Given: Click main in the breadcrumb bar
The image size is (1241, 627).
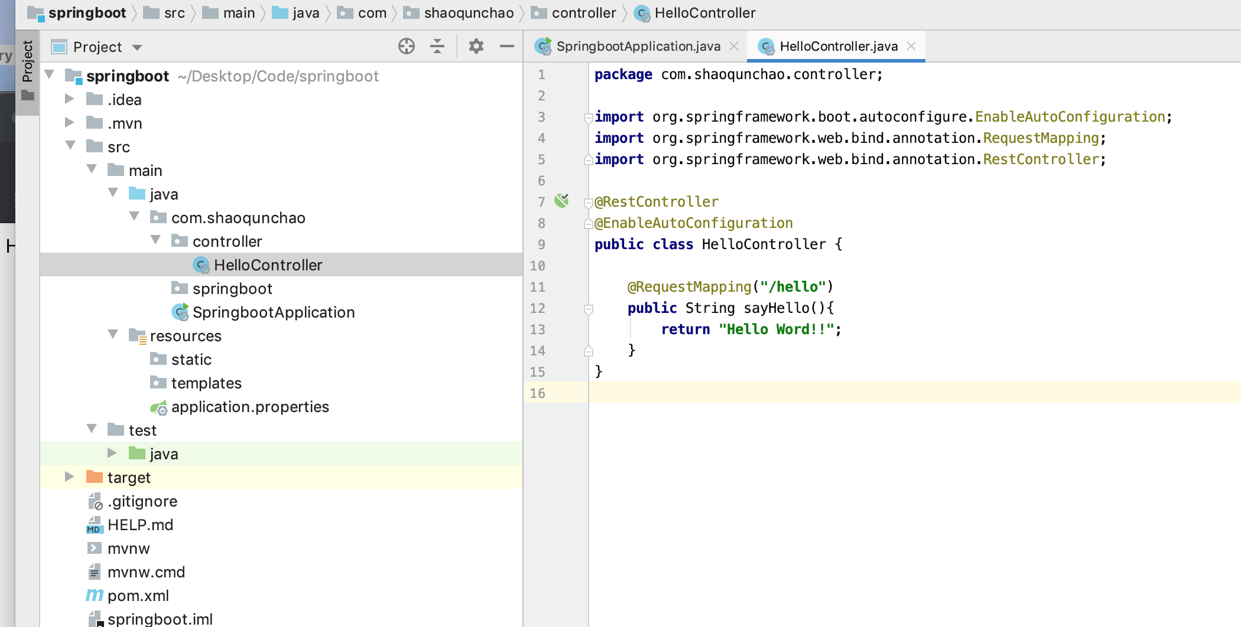Looking at the screenshot, I should [x=239, y=13].
